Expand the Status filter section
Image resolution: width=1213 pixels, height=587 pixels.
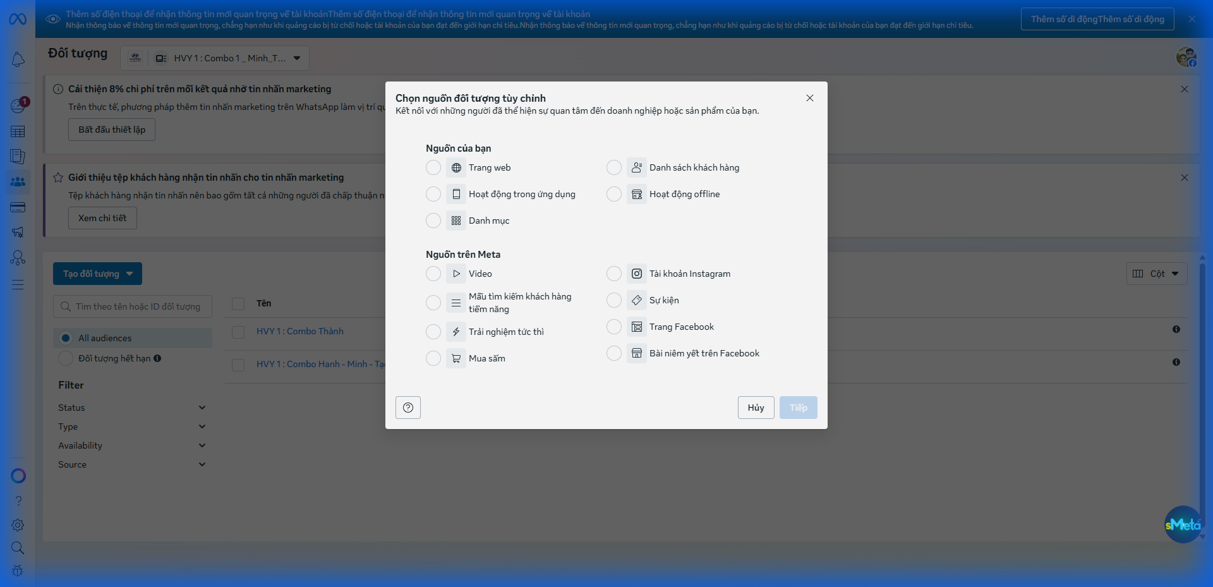tap(132, 408)
